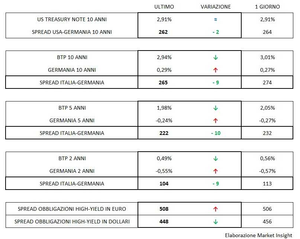This screenshot has height=239, width=300.
Task: Click the US TREASURY NOTE 10 ANNI label
Action: 72,19
